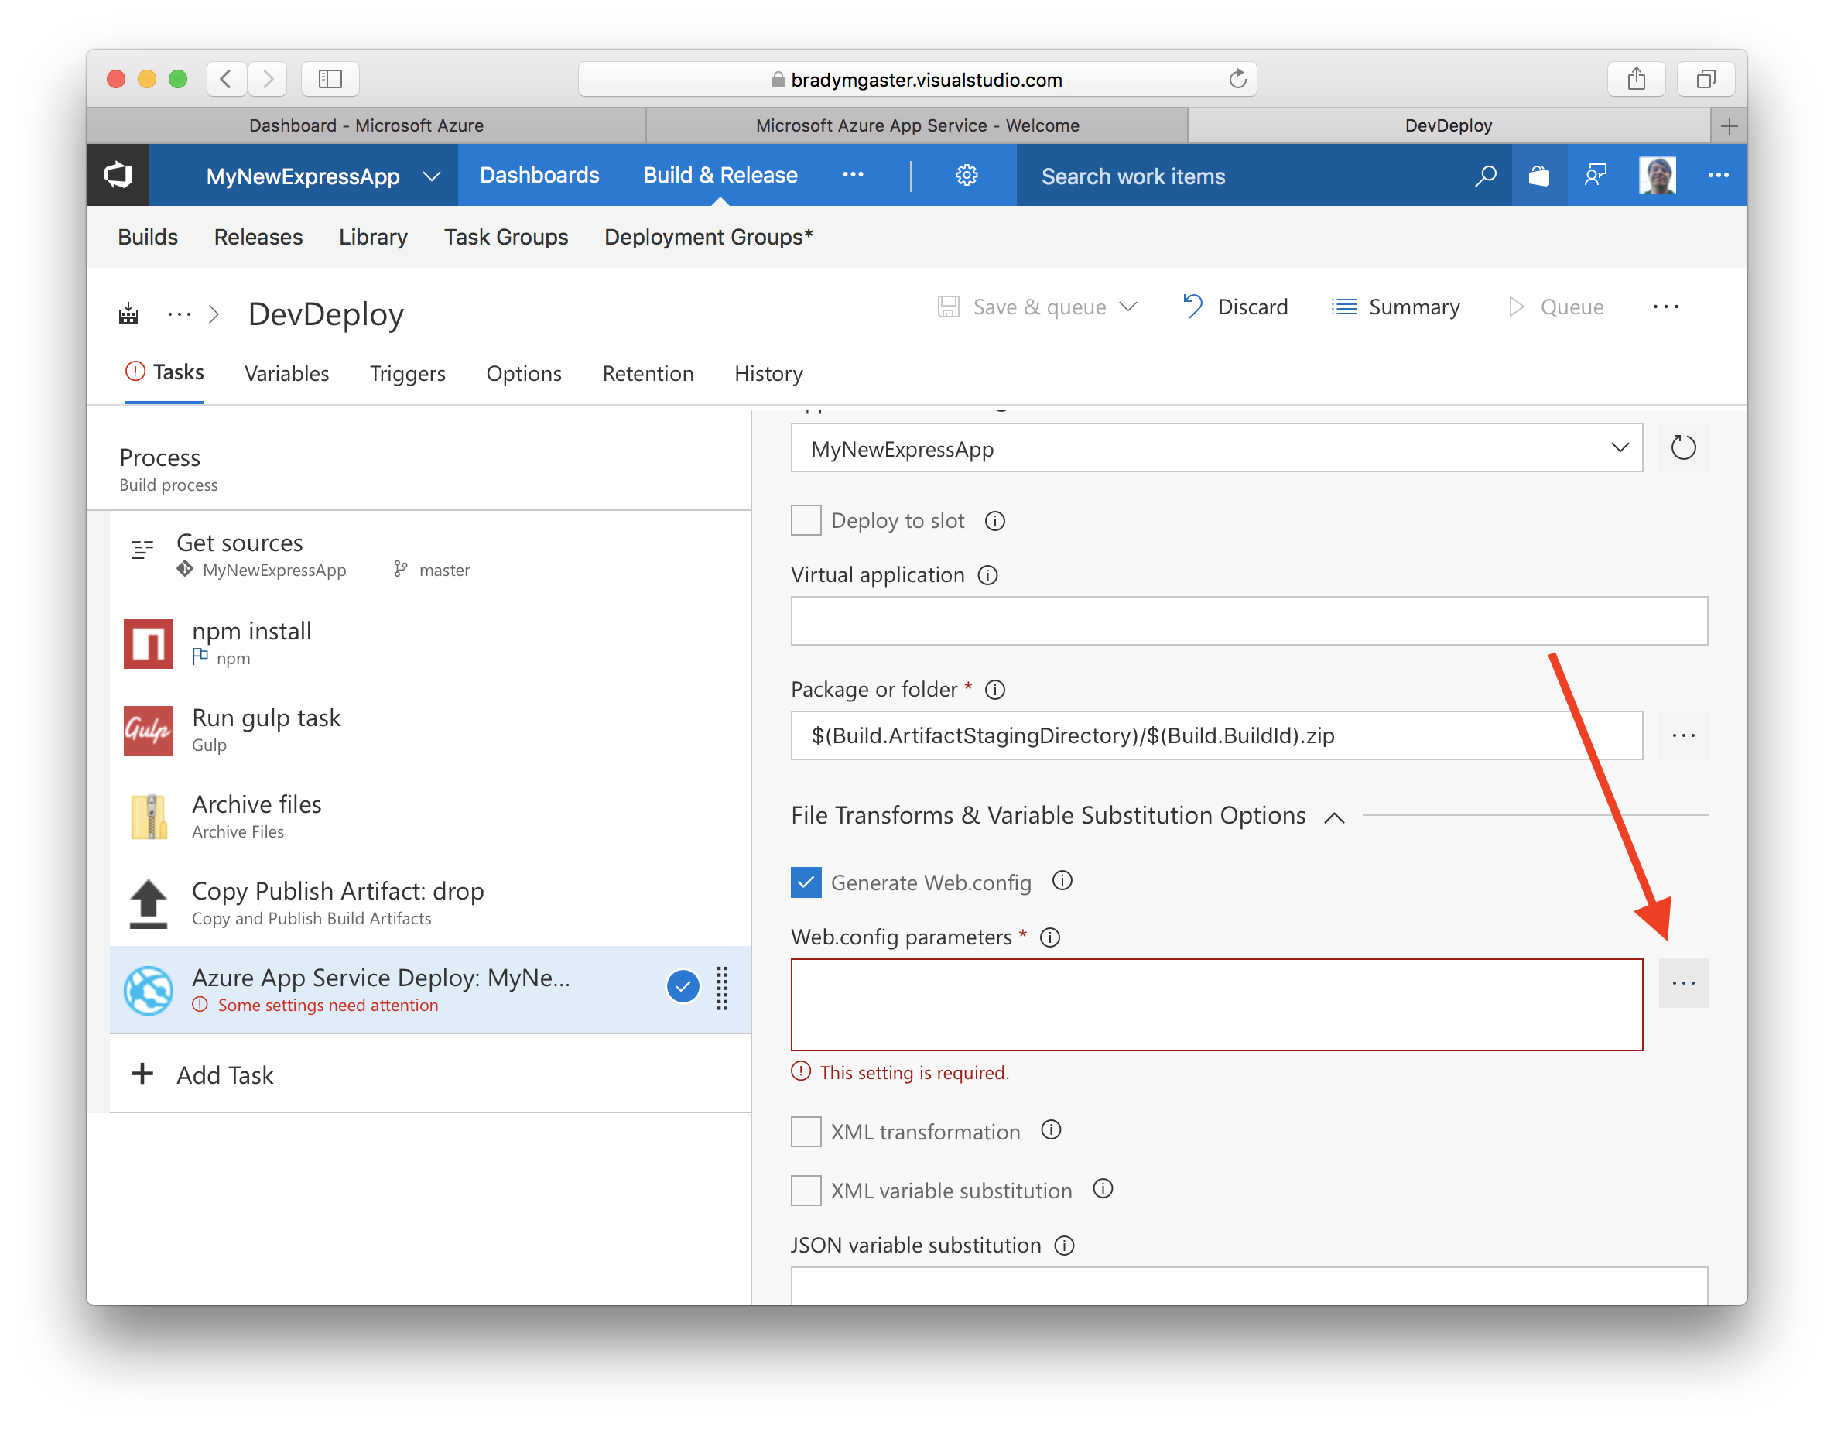Open the blue navbar overflow ellipsis right of the avatar
The height and width of the screenshot is (1429, 1834).
1718,175
